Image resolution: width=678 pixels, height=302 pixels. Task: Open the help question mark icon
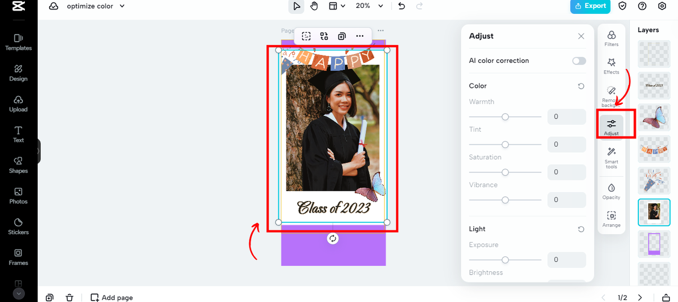643,6
